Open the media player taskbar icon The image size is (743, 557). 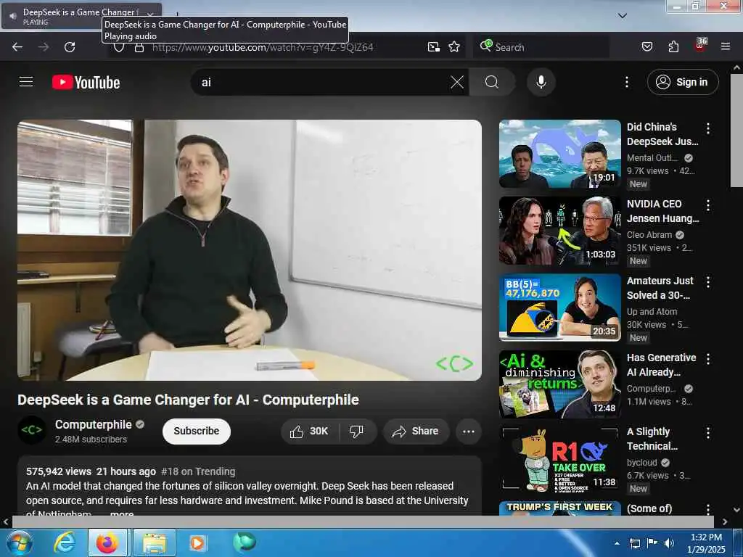tap(197, 542)
